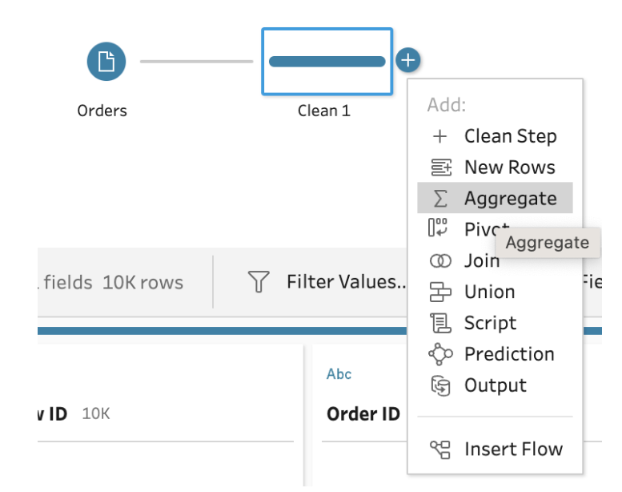Add an Output step from menu
The image size is (622, 492).
(496, 385)
